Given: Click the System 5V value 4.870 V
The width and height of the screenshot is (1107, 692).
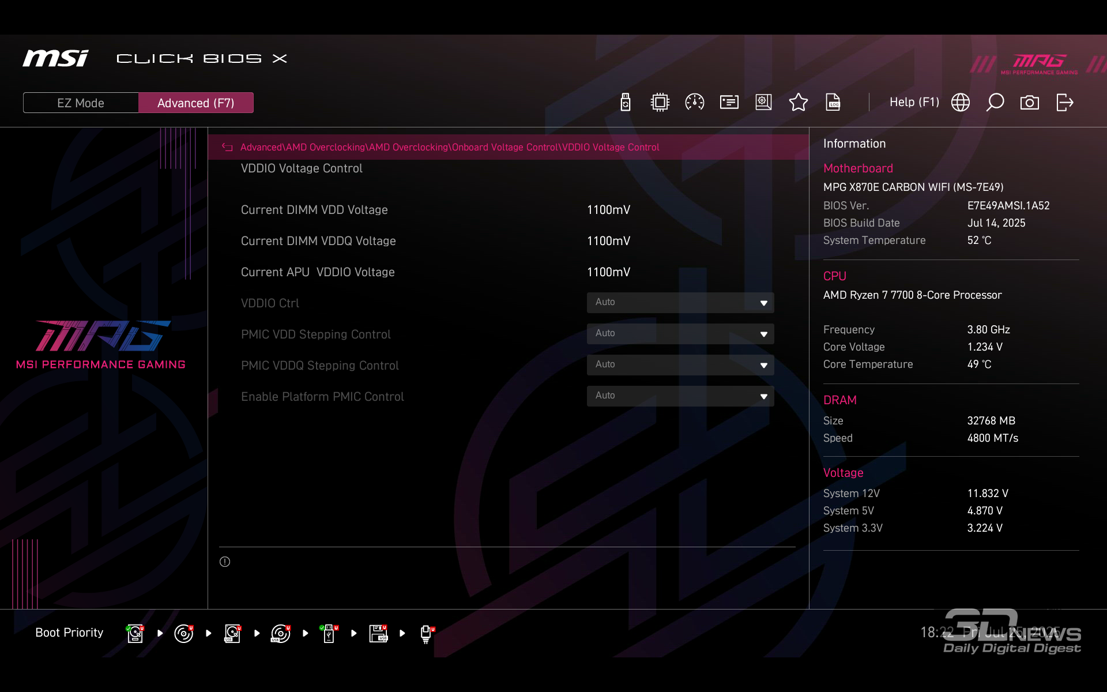Looking at the screenshot, I should click(985, 511).
